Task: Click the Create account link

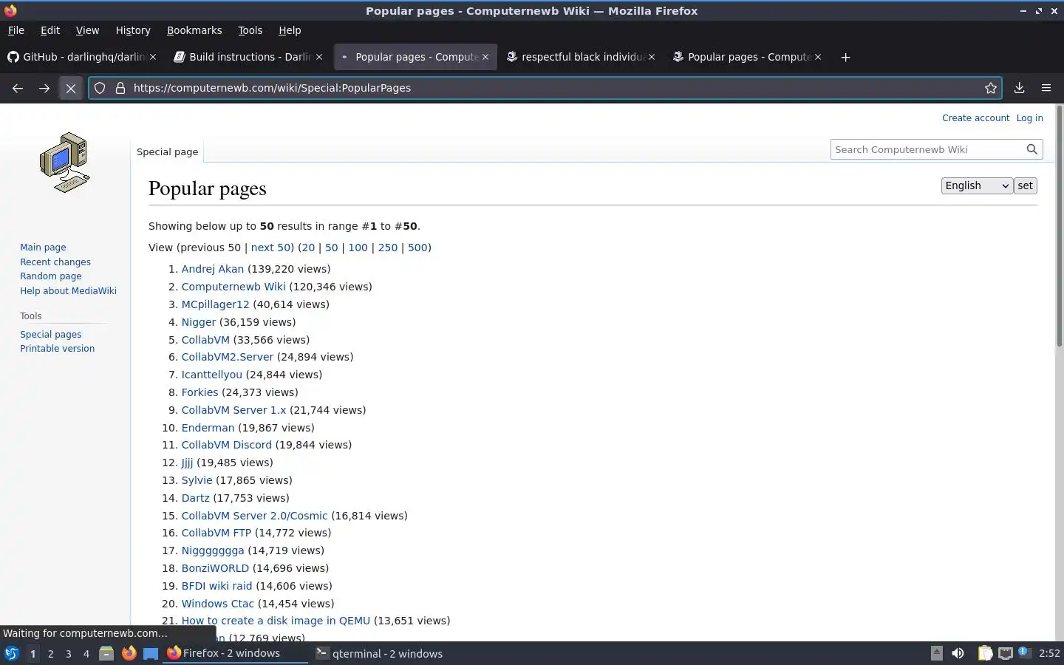Action: pyautogui.click(x=975, y=118)
